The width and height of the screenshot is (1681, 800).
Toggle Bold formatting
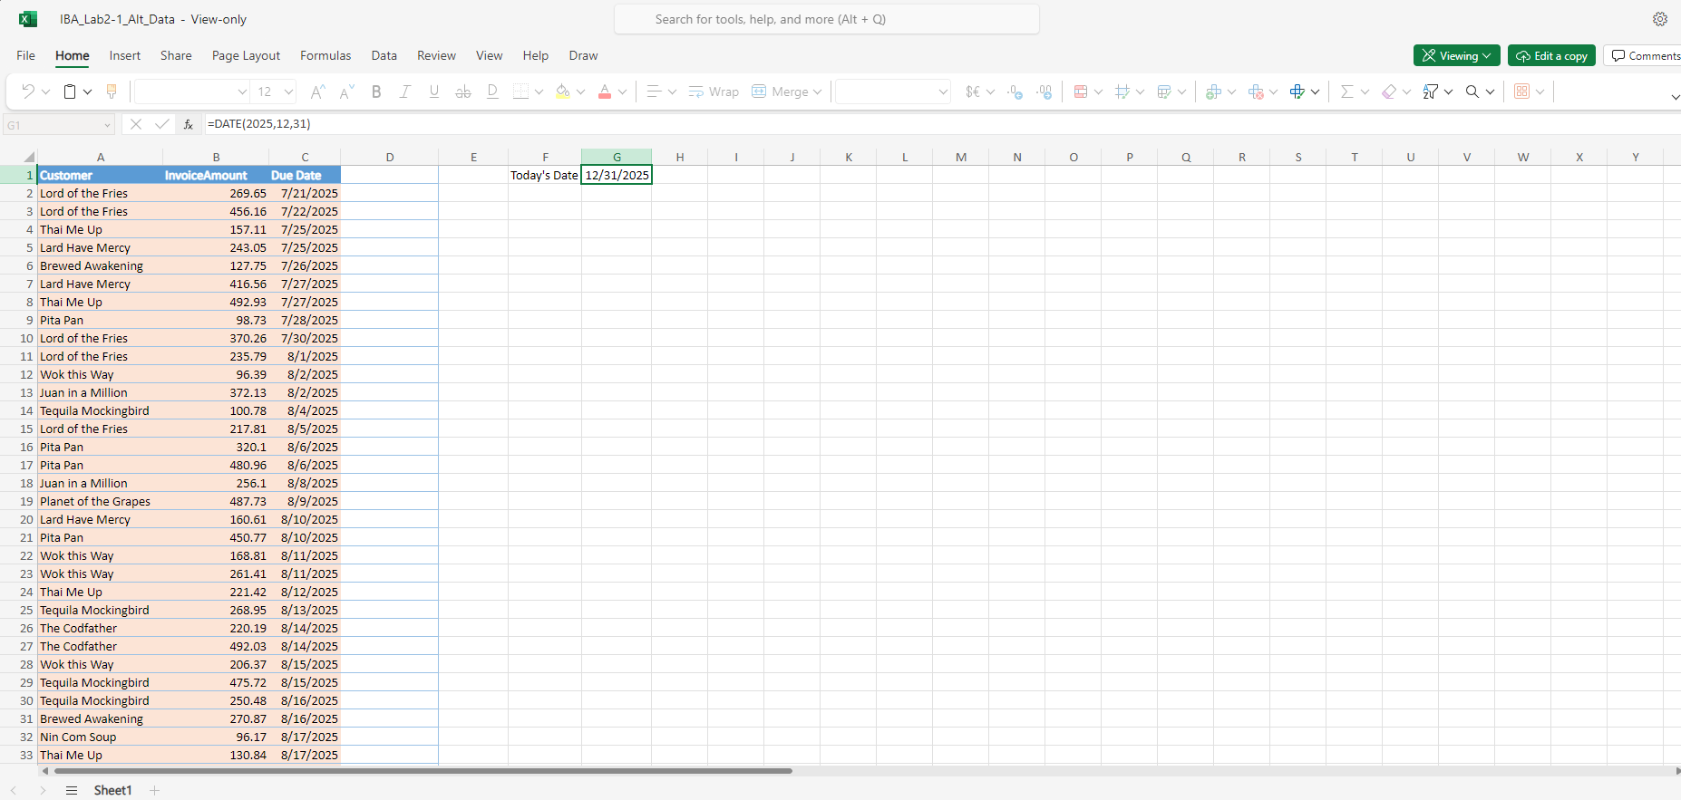click(x=376, y=92)
